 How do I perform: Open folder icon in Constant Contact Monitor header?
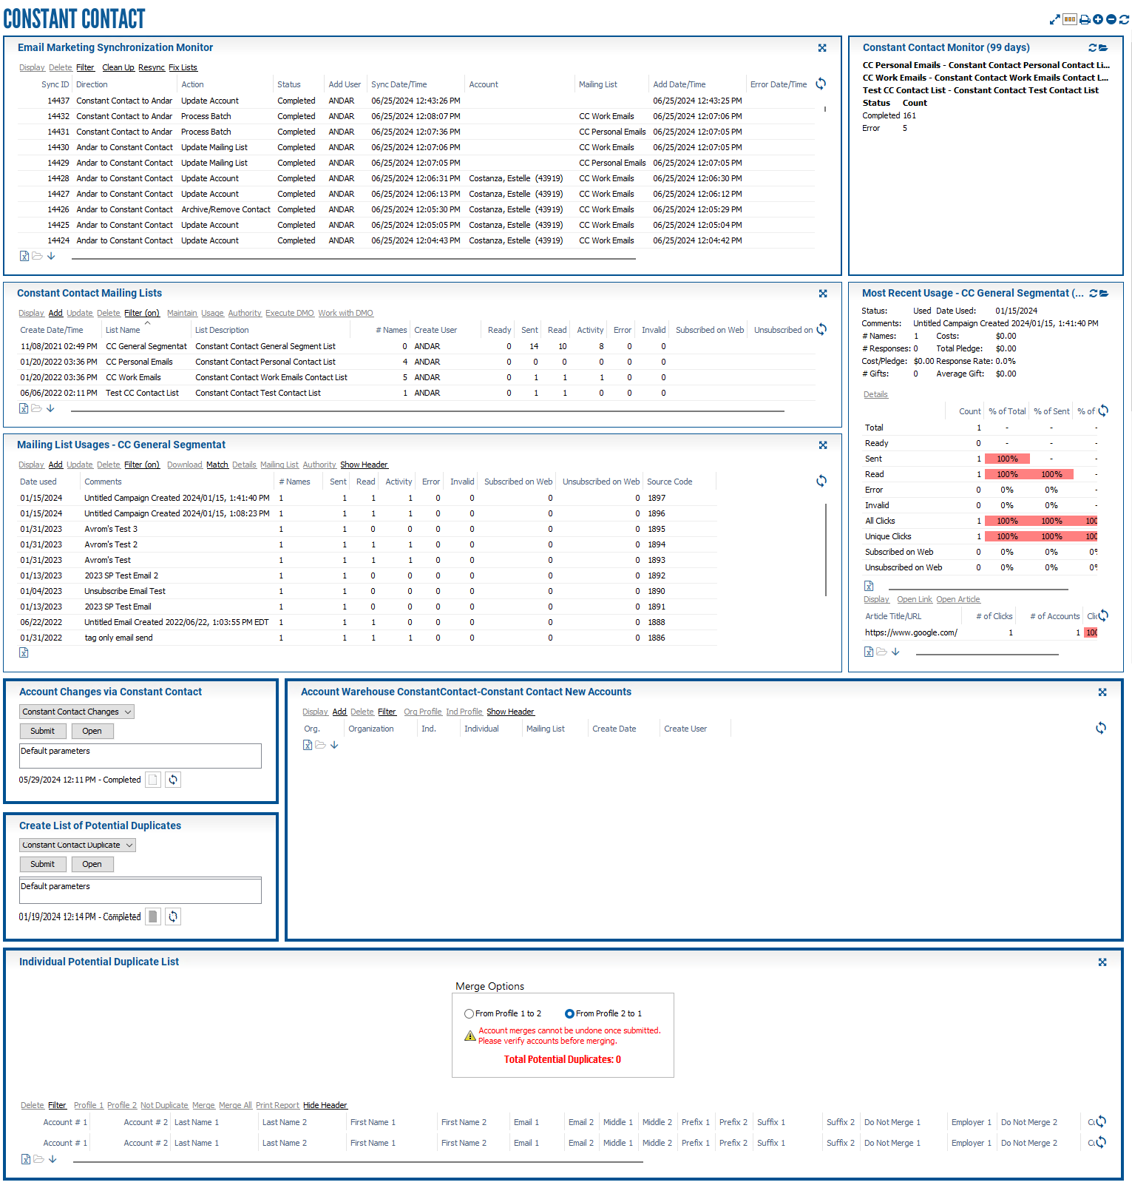tap(1104, 48)
